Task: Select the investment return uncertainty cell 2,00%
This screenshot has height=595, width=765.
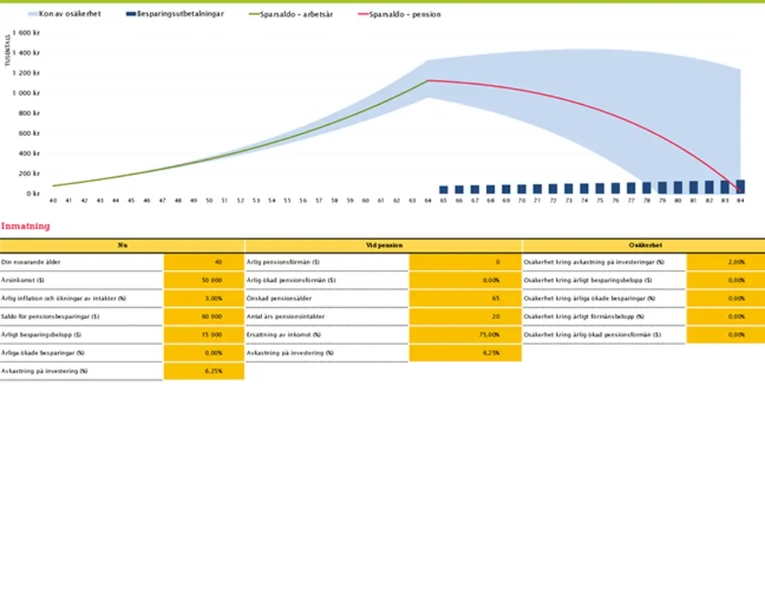Action: tap(725, 262)
